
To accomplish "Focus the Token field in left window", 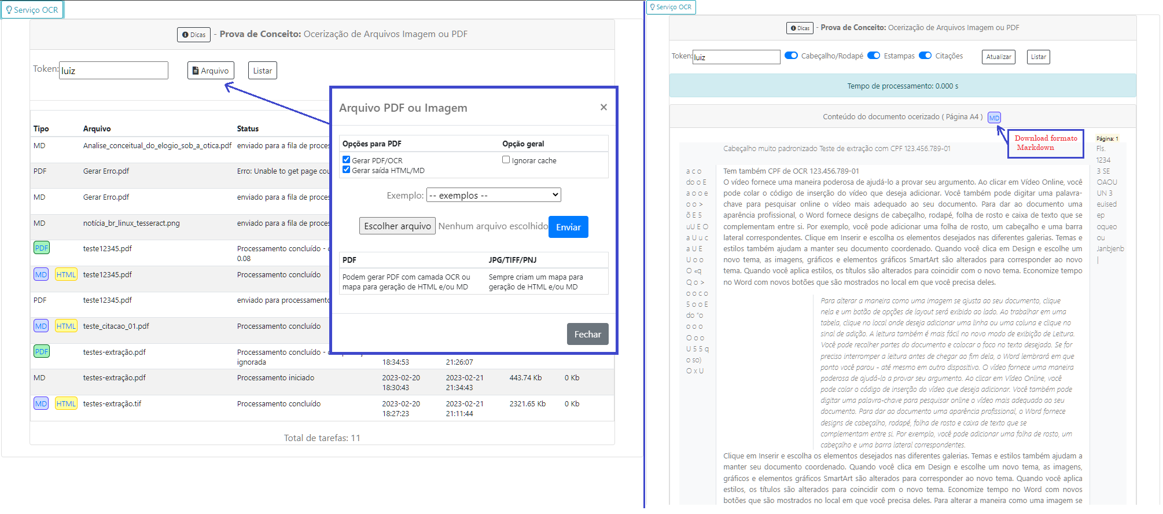I will tap(113, 71).
